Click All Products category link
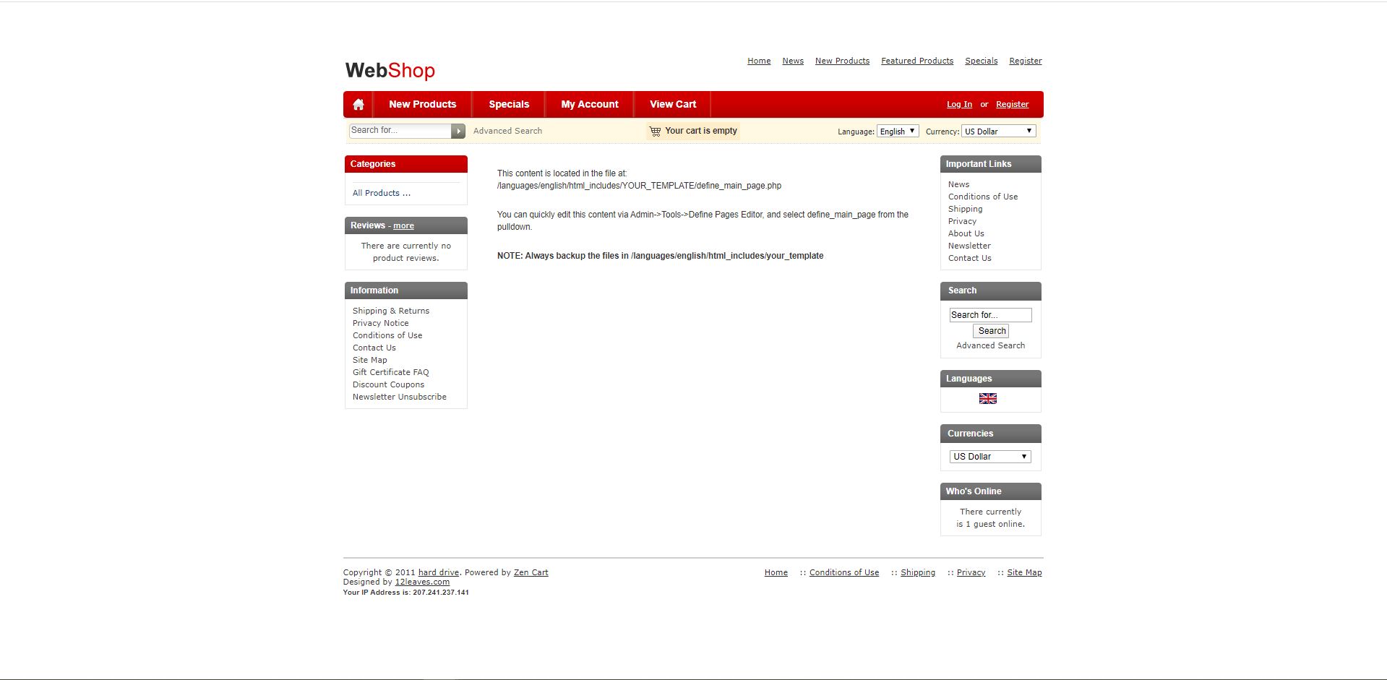 (381, 193)
